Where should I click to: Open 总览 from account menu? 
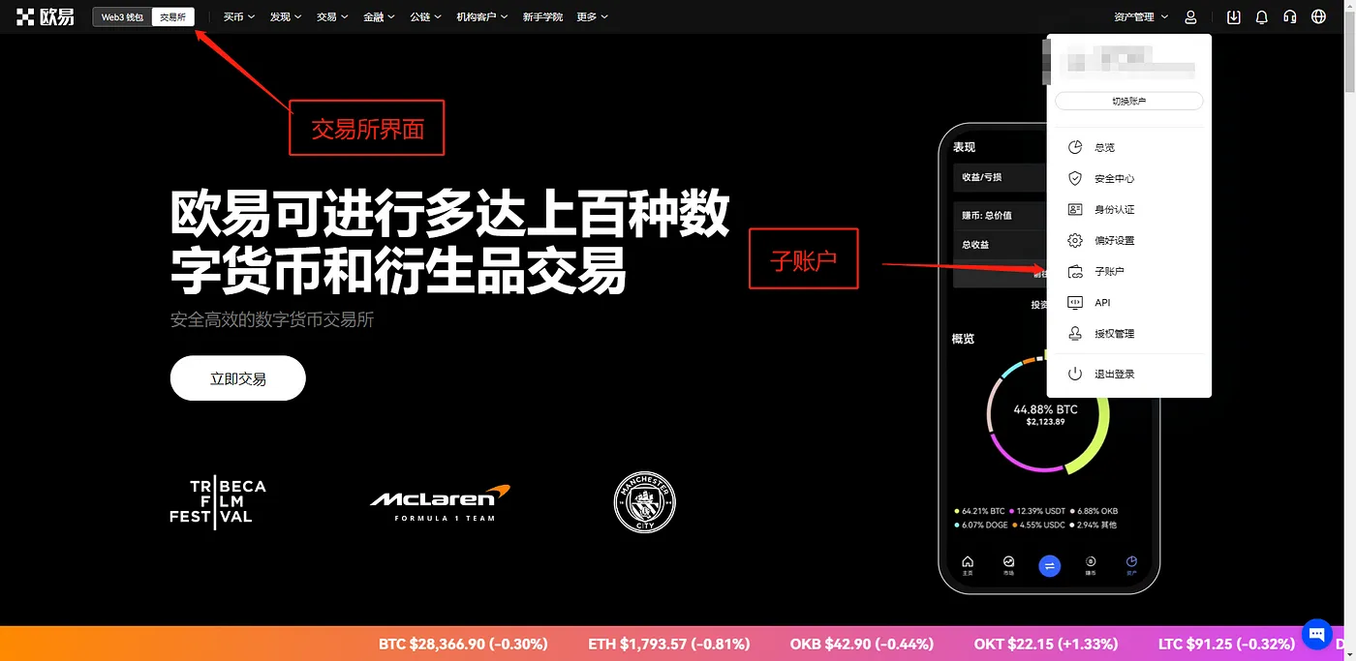click(1128, 147)
